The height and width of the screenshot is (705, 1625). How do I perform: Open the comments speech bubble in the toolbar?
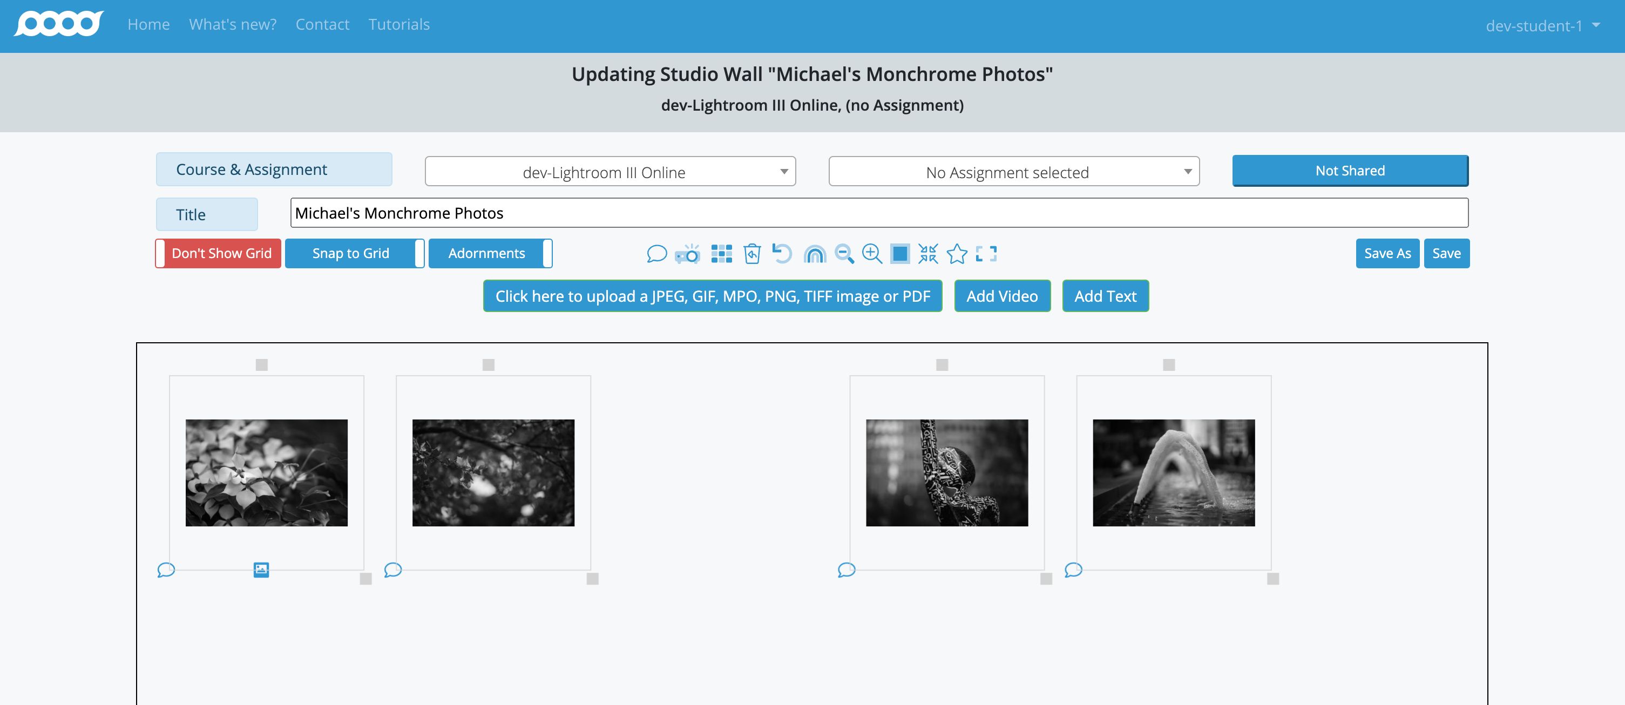point(656,254)
